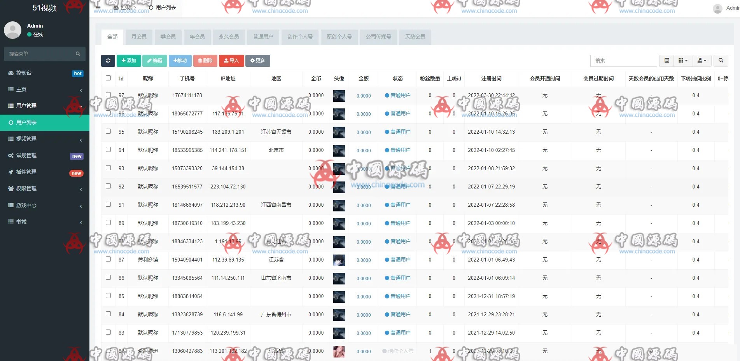Open the export data dropdown
Image resolution: width=740 pixels, height=361 pixels.
pos(702,61)
